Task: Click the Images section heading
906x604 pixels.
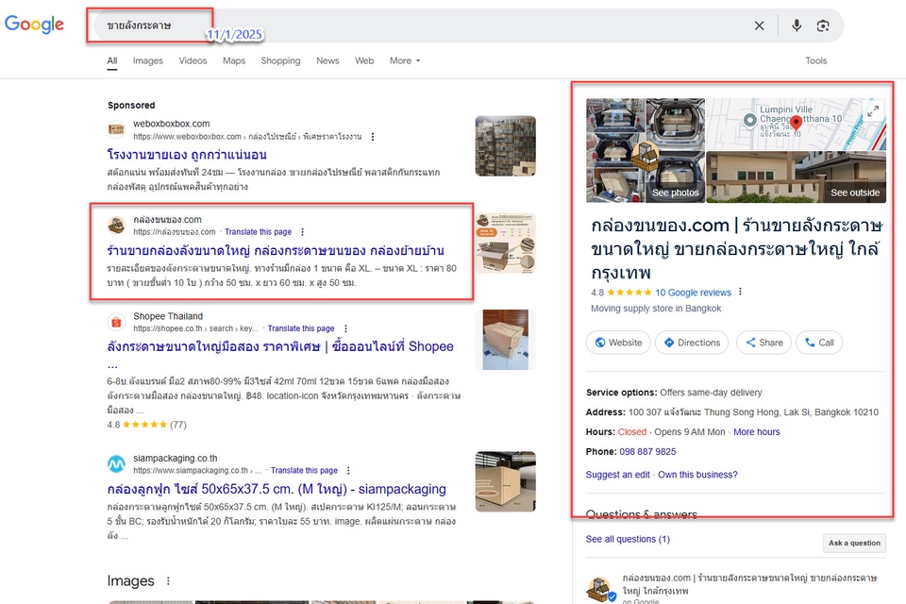Action: tap(130, 581)
